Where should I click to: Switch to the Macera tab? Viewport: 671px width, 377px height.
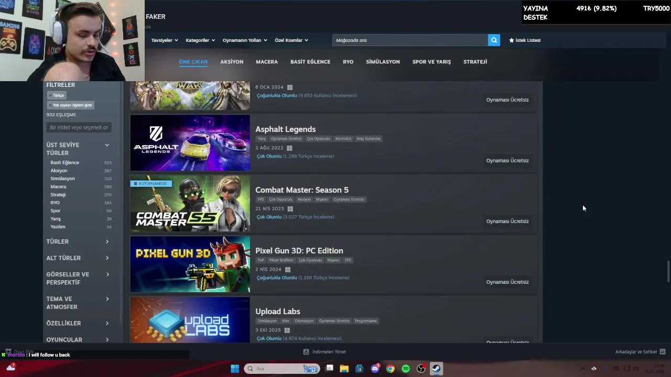click(x=267, y=62)
